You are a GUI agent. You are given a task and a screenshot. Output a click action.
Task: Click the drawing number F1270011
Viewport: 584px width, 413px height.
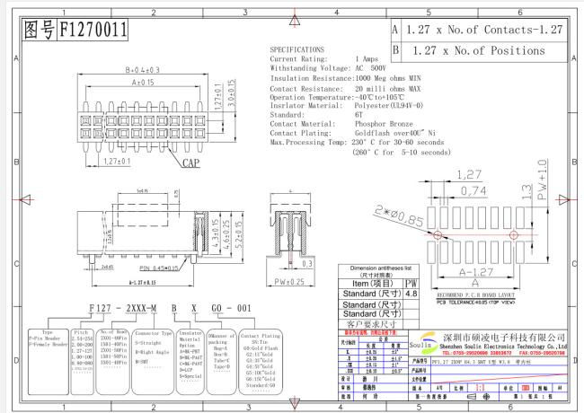(93, 30)
